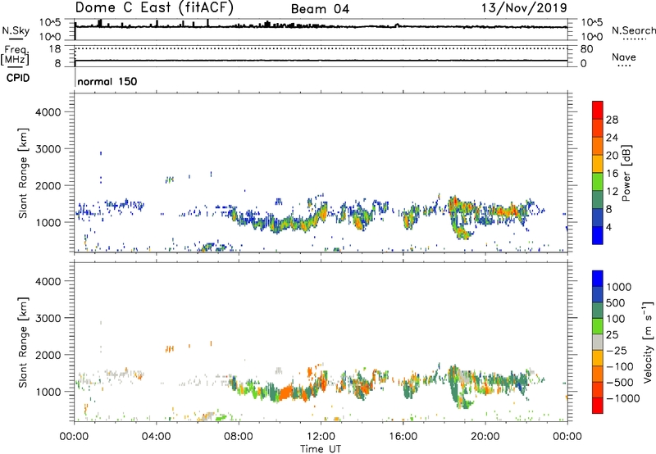Screen dimensions: 656x454
Task: Select the 'Nave' legend label
Action: tap(624, 57)
